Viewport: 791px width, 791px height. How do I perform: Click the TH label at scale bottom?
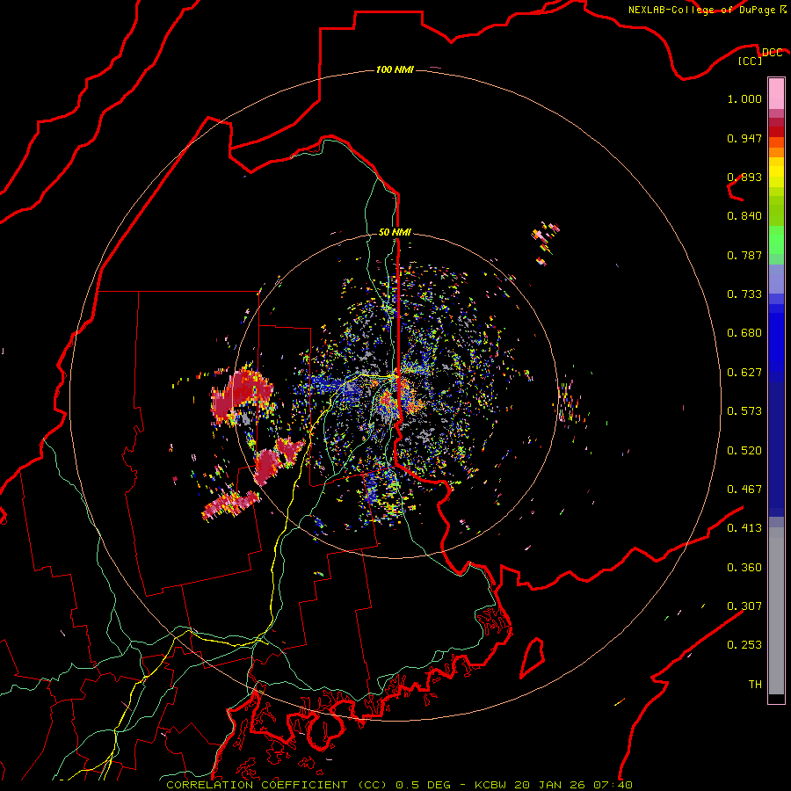(x=755, y=685)
